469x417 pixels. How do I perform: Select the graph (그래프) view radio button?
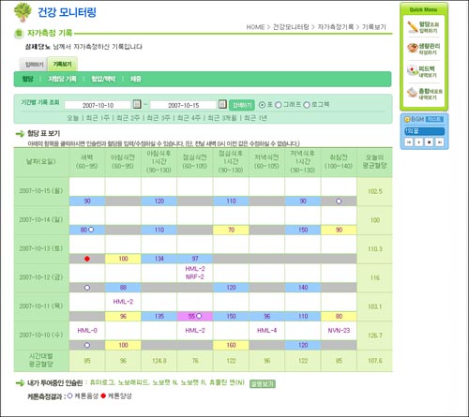pyautogui.click(x=279, y=105)
